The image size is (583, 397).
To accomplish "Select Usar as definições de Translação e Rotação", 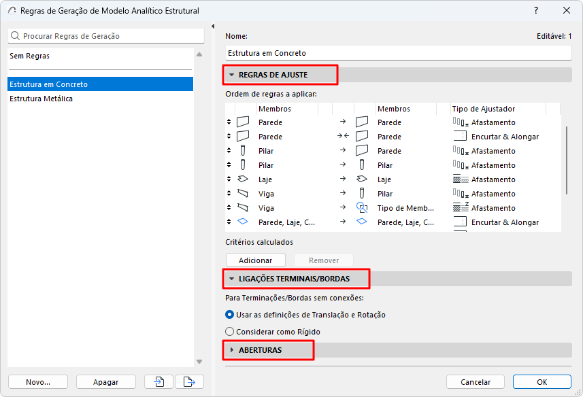I will (230, 315).
